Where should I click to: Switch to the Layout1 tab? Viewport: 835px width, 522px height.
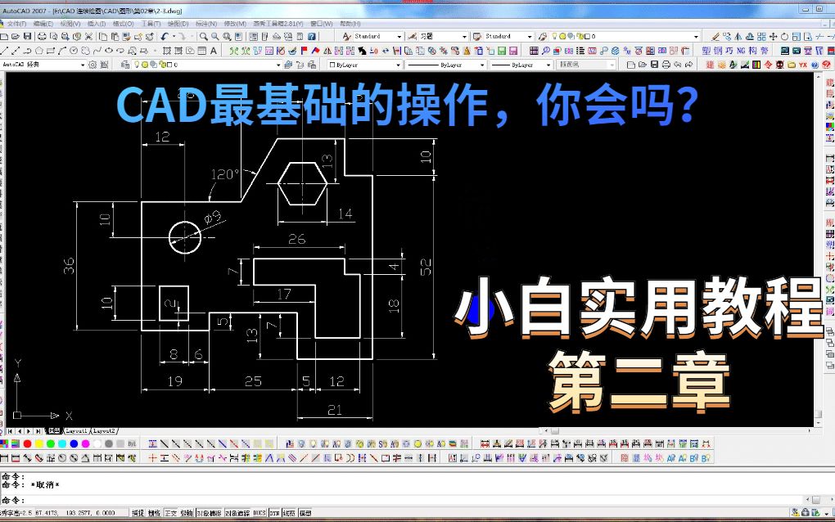click(x=75, y=430)
